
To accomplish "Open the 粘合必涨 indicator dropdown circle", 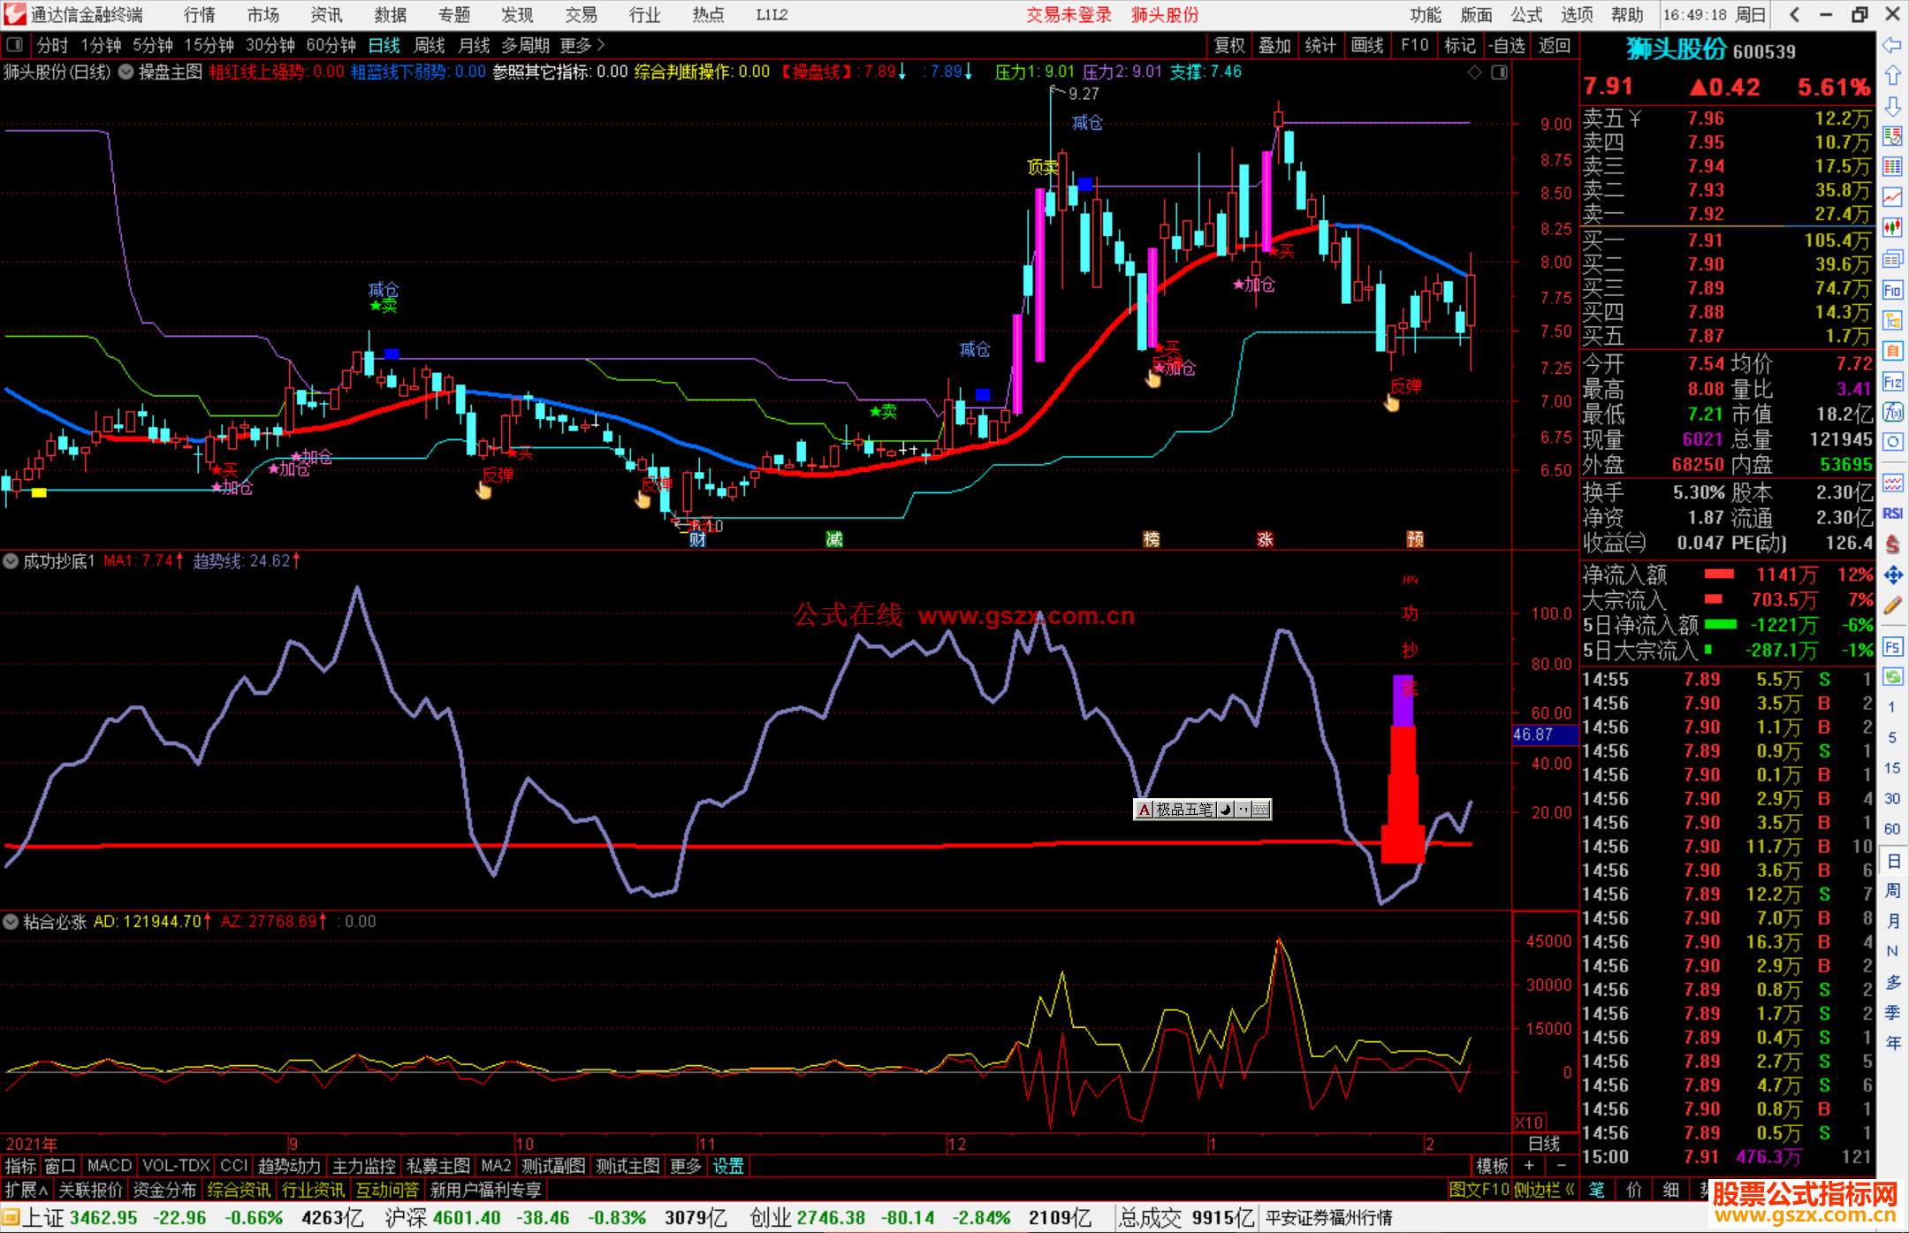I will (x=11, y=921).
